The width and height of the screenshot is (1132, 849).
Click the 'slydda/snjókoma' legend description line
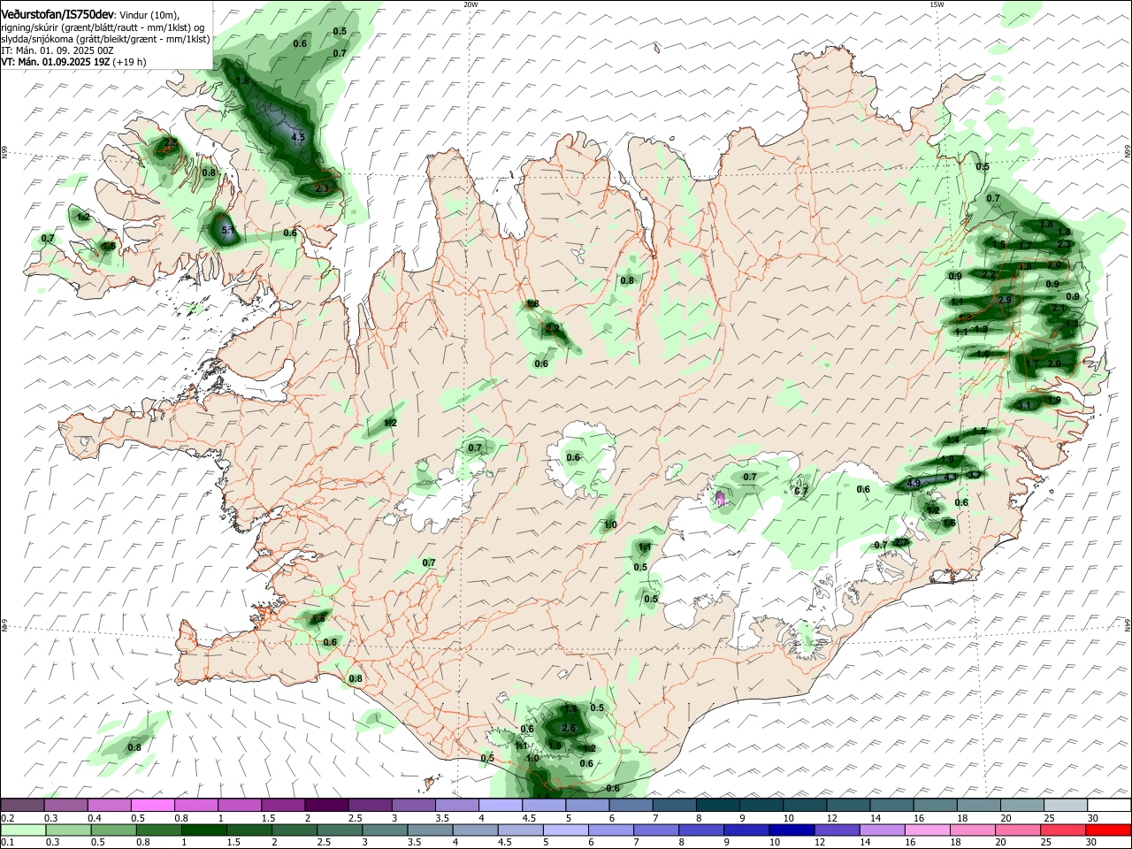click(105, 39)
